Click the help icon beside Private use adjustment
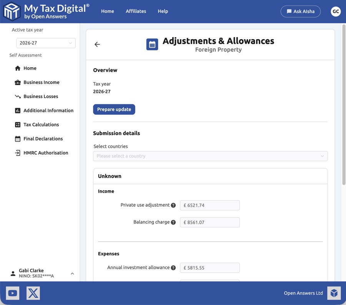346x305 pixels. 173,205
